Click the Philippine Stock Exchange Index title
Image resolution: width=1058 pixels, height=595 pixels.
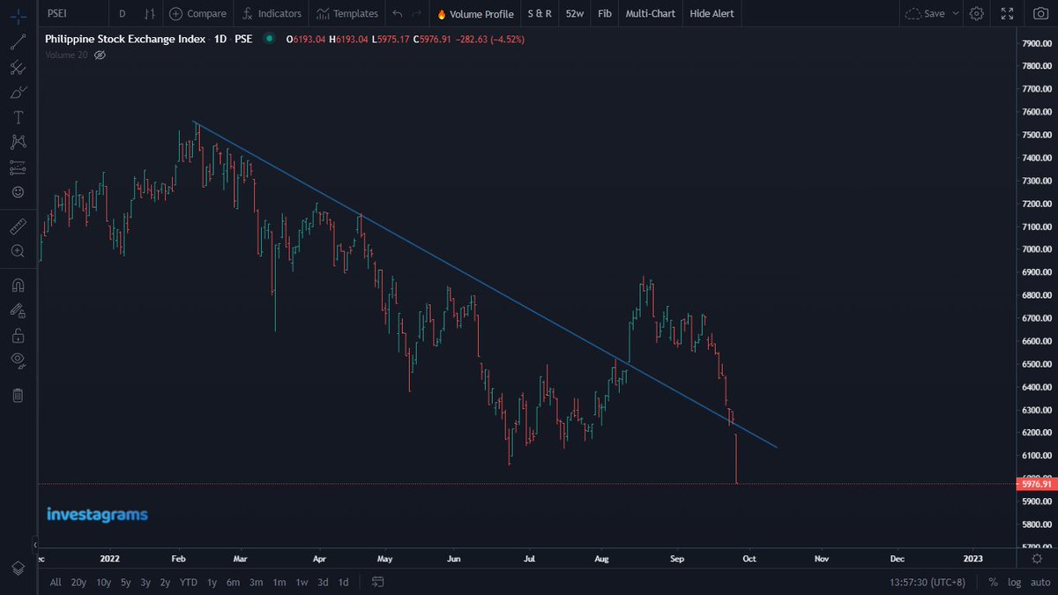[x=125, y=39]
